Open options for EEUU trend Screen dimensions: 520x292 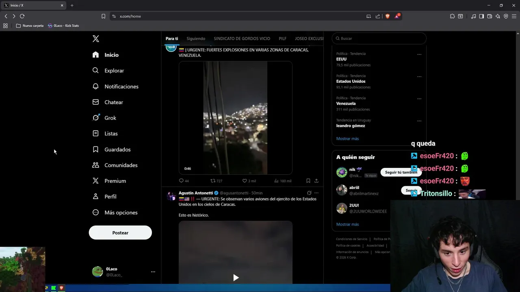click(x=419, y=54)
